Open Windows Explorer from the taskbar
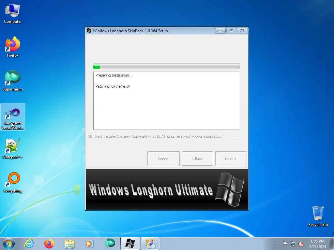 click(69, 243)
